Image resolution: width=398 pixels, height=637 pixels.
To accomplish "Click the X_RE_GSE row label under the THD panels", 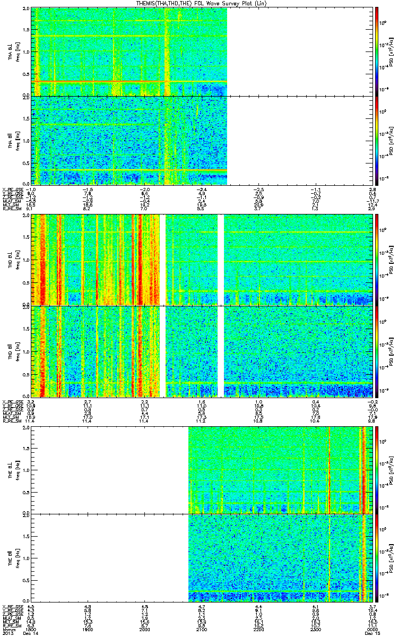I will coord(13,402).
